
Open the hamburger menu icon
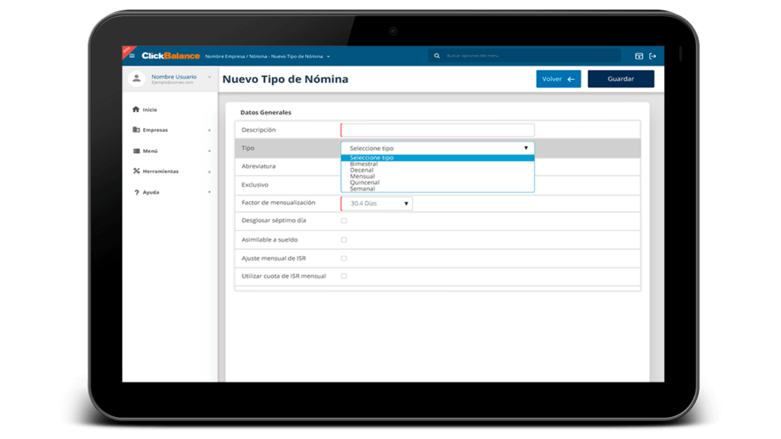point(132,56)
